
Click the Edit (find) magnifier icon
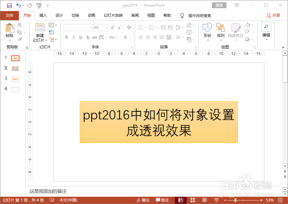pos(266,27)
